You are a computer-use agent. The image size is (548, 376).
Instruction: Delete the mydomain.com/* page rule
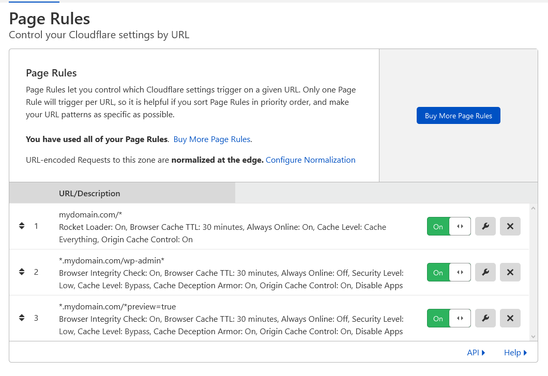510,226
